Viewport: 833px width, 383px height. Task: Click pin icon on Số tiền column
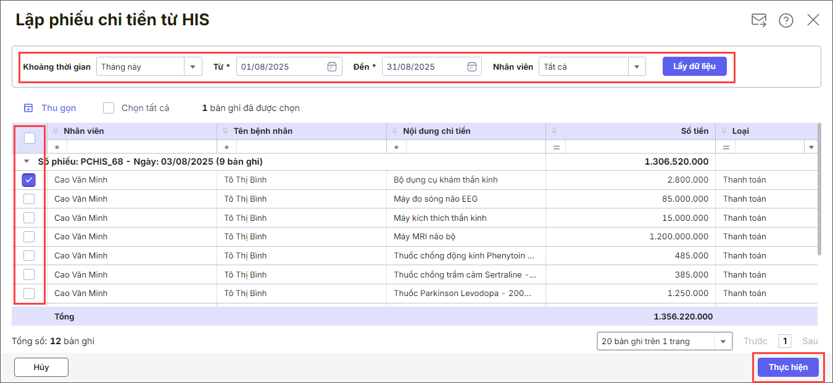553,131
